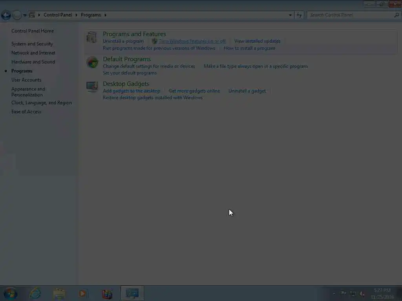Open Windows Explorer folder from taskbar
Screen dimensions: 402x301
(59, 294)
